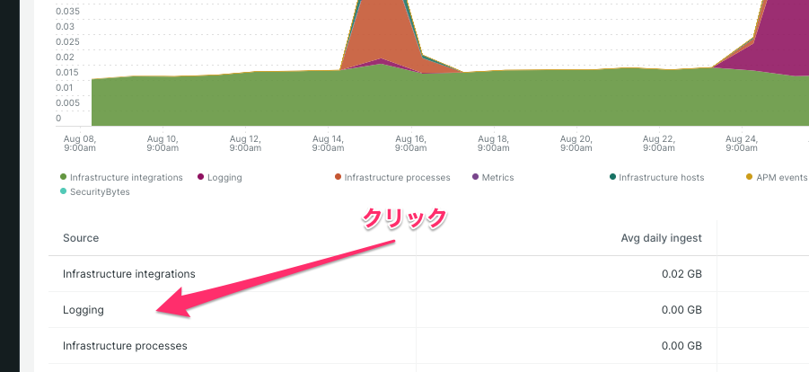This screenshot has width=809, height=372.
Task: Sort by the Source column header
Action: point(81,238)
